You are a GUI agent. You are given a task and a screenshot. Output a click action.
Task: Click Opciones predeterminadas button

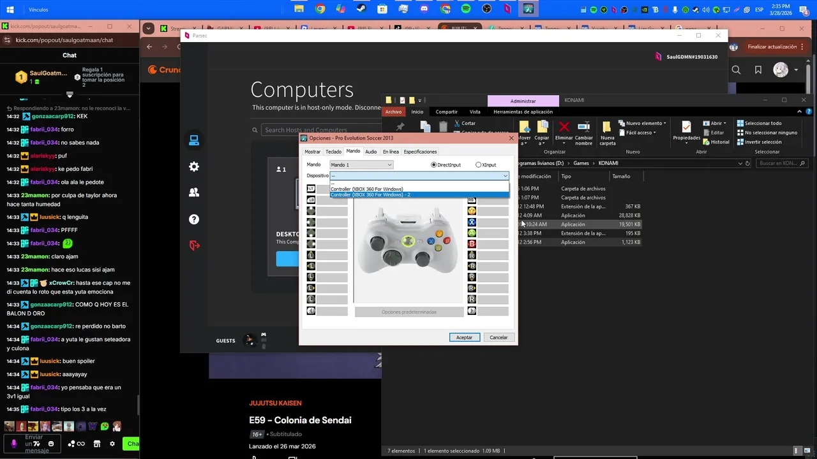(x=409, y=312)
